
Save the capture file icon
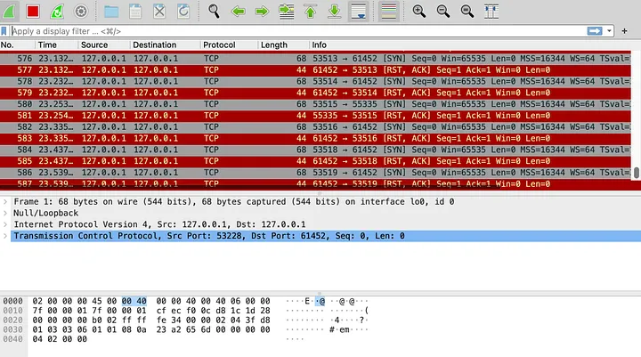click(135, 11)
